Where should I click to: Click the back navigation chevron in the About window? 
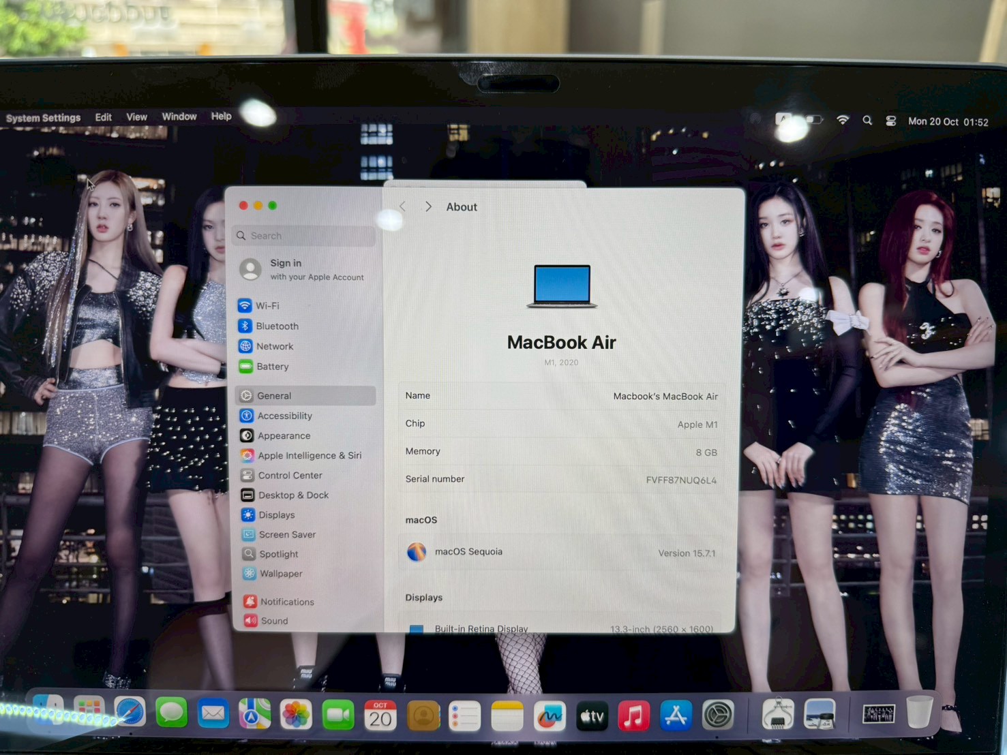(x=402, y=206)
